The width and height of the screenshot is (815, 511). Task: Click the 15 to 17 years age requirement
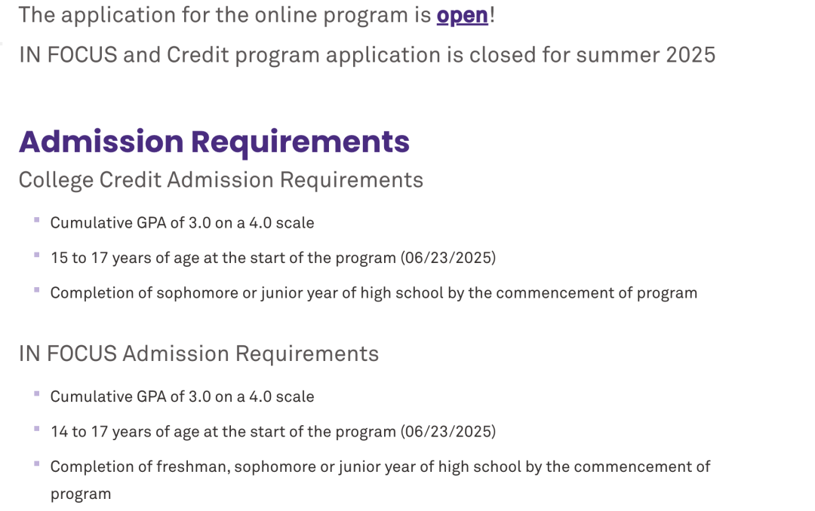pyautogui.click(x=273, y=258)
